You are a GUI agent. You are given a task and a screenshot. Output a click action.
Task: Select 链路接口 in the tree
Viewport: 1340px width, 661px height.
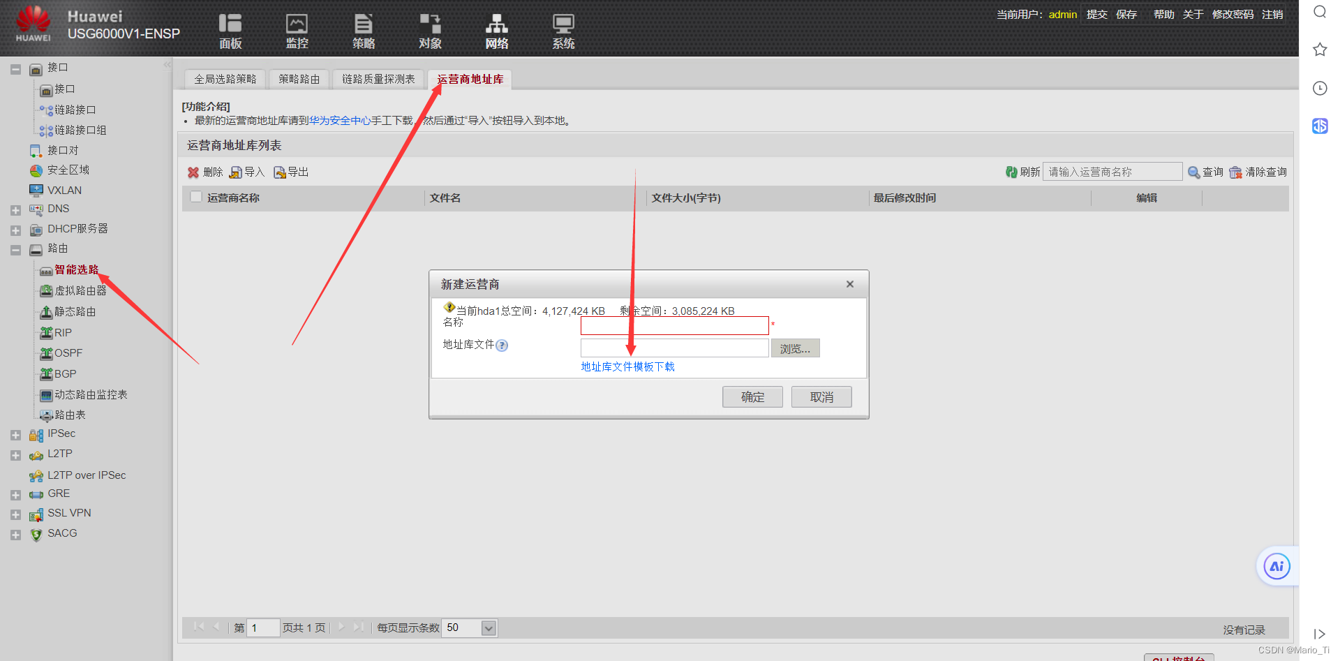point(75,110)
